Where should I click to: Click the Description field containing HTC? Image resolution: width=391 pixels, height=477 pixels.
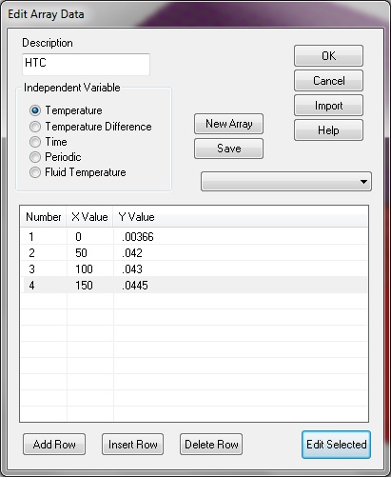coord(86,65)
